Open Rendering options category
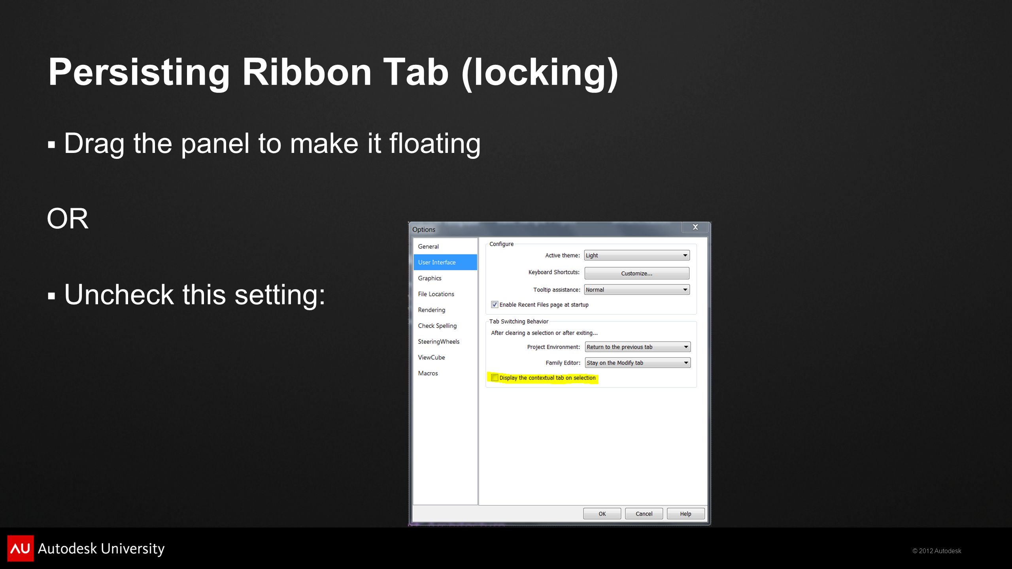This screenshot has height=569, width=1012. (x=445, y=309)
